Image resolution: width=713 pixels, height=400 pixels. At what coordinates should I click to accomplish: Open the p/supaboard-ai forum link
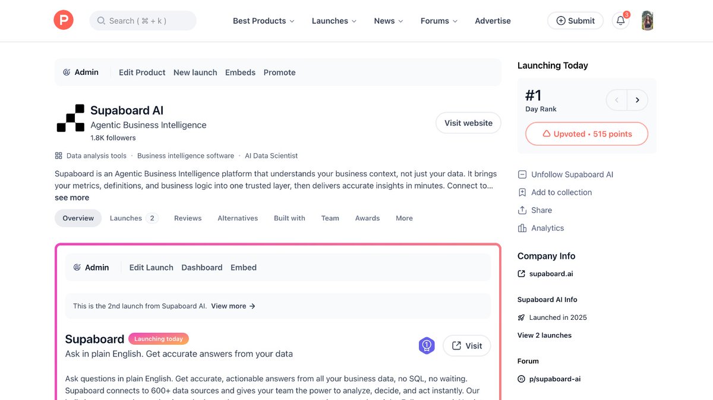(554, 379)
